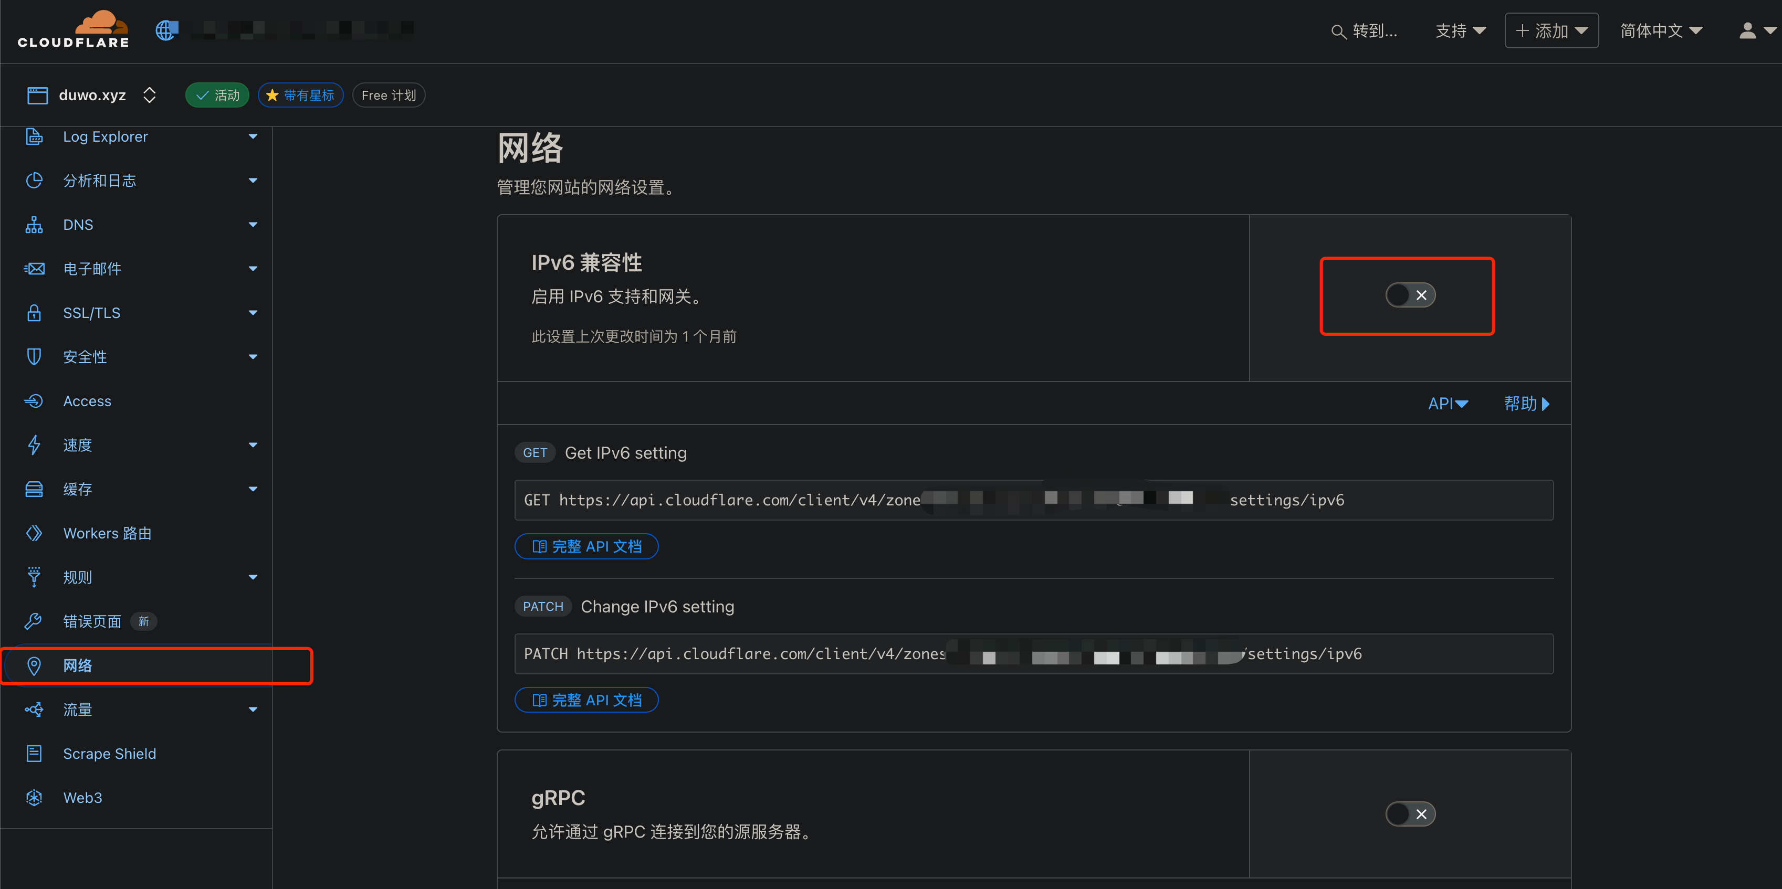Click the email envelope icon
Screen dimensions: 1782x889
point(34,269)
